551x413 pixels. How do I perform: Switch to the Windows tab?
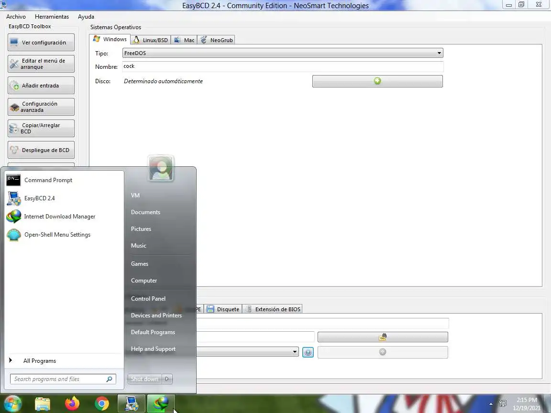point(110,39)
